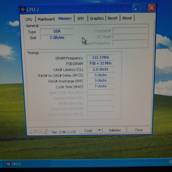Click the RAS# Precharge value 3 clocks

100,80
